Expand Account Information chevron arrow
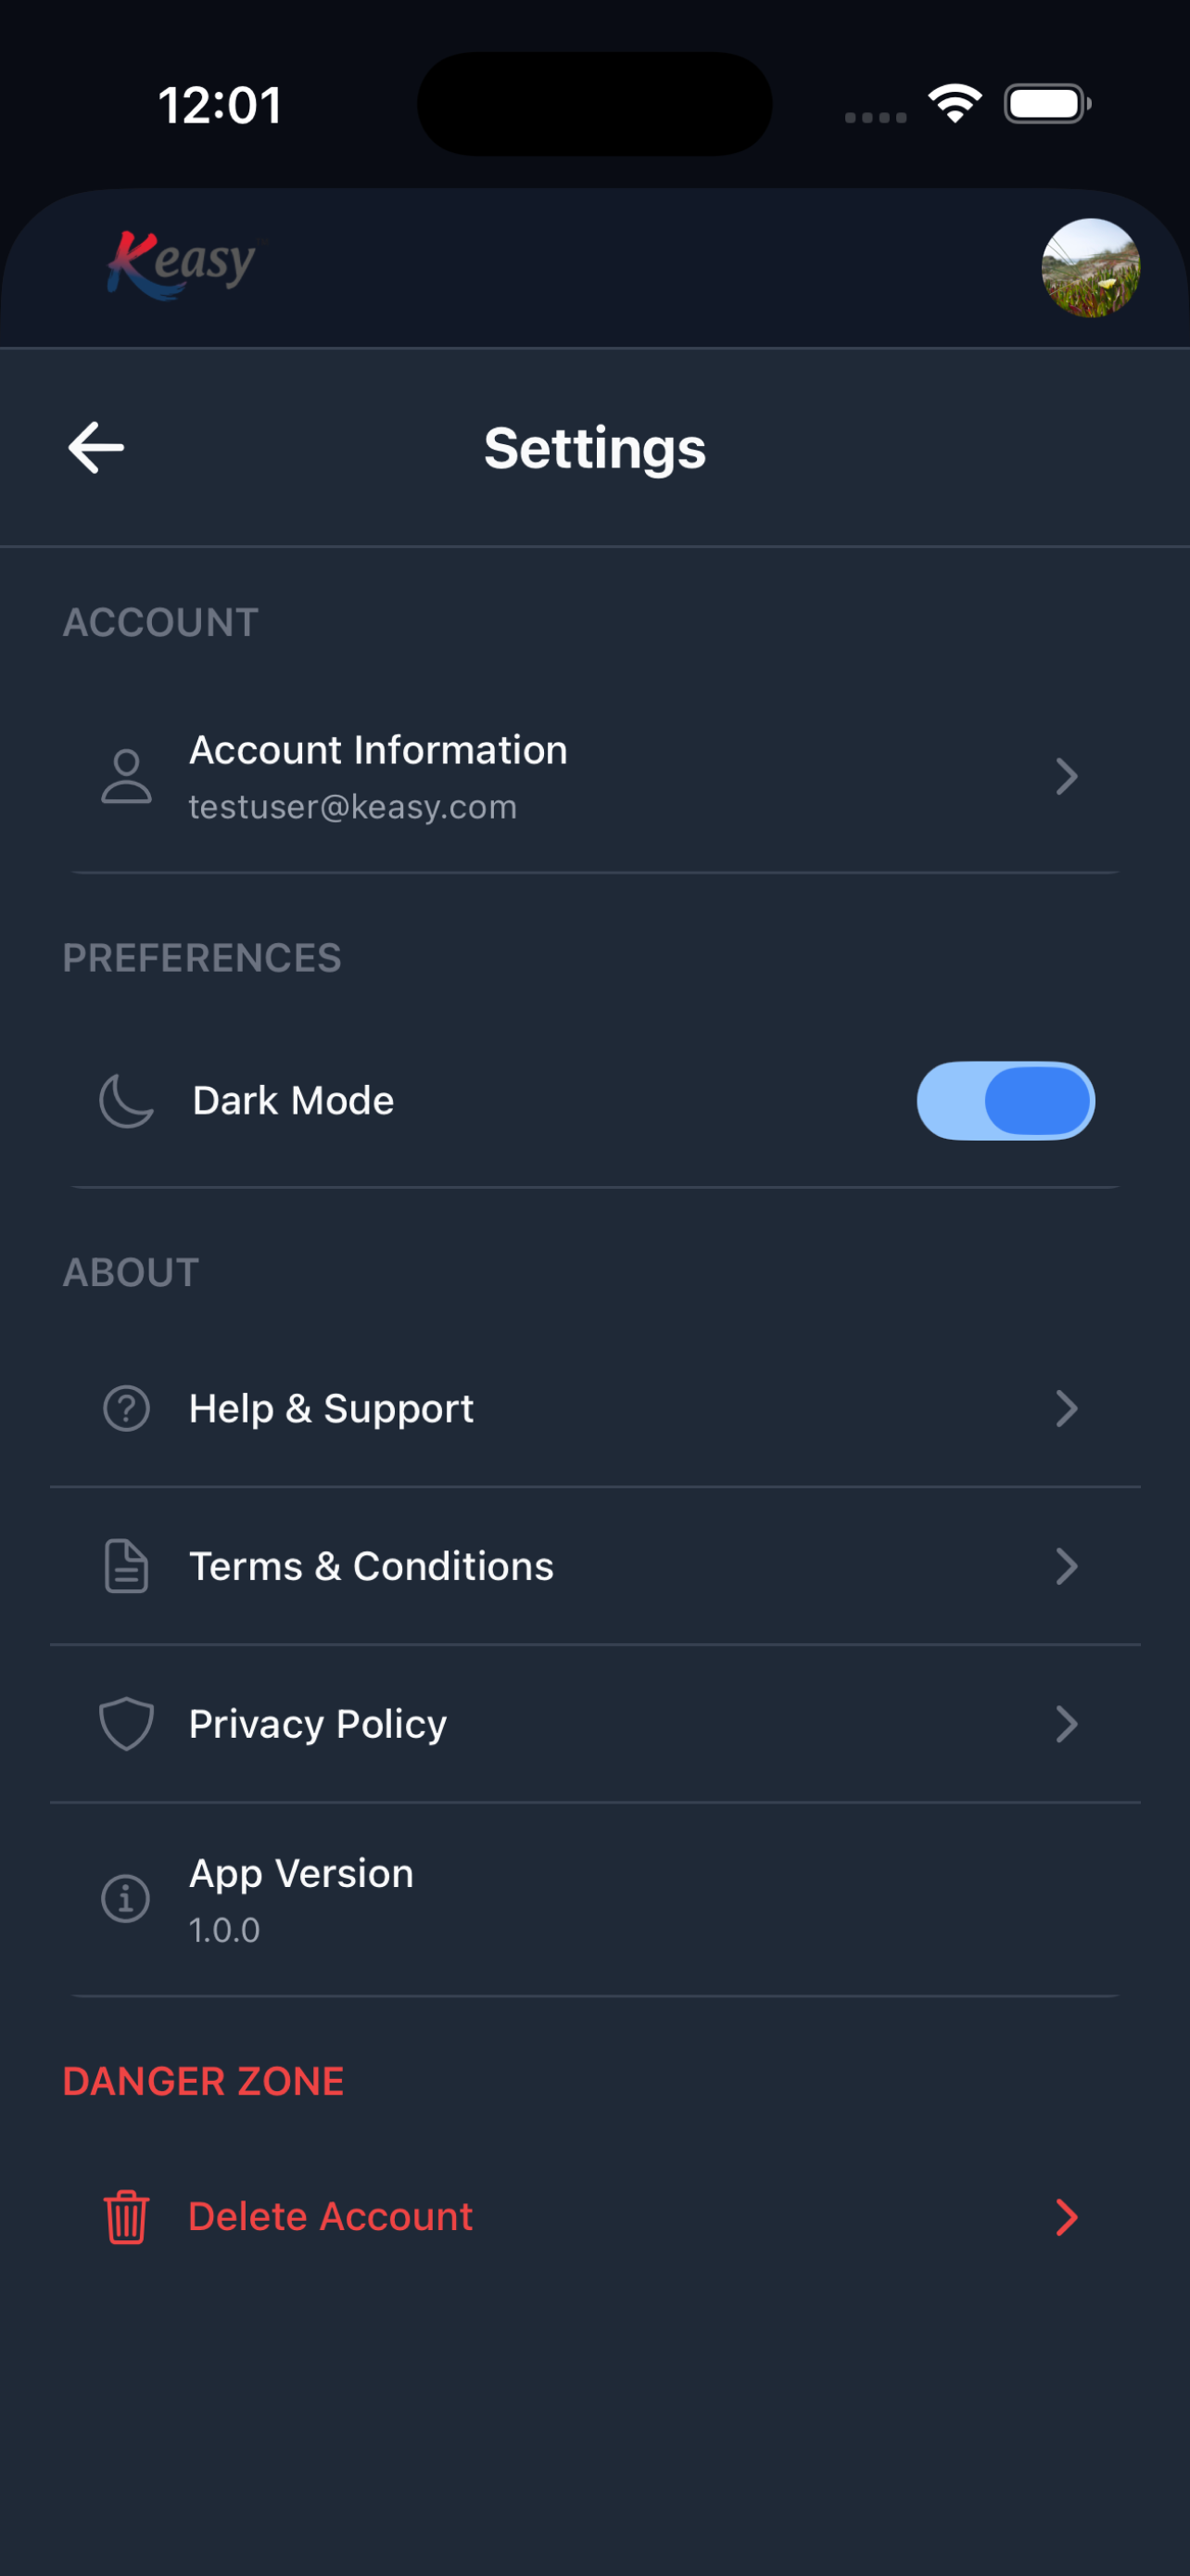Image resolution: width=1190 pixels, height=2576 pixels. click(1067, 776)
